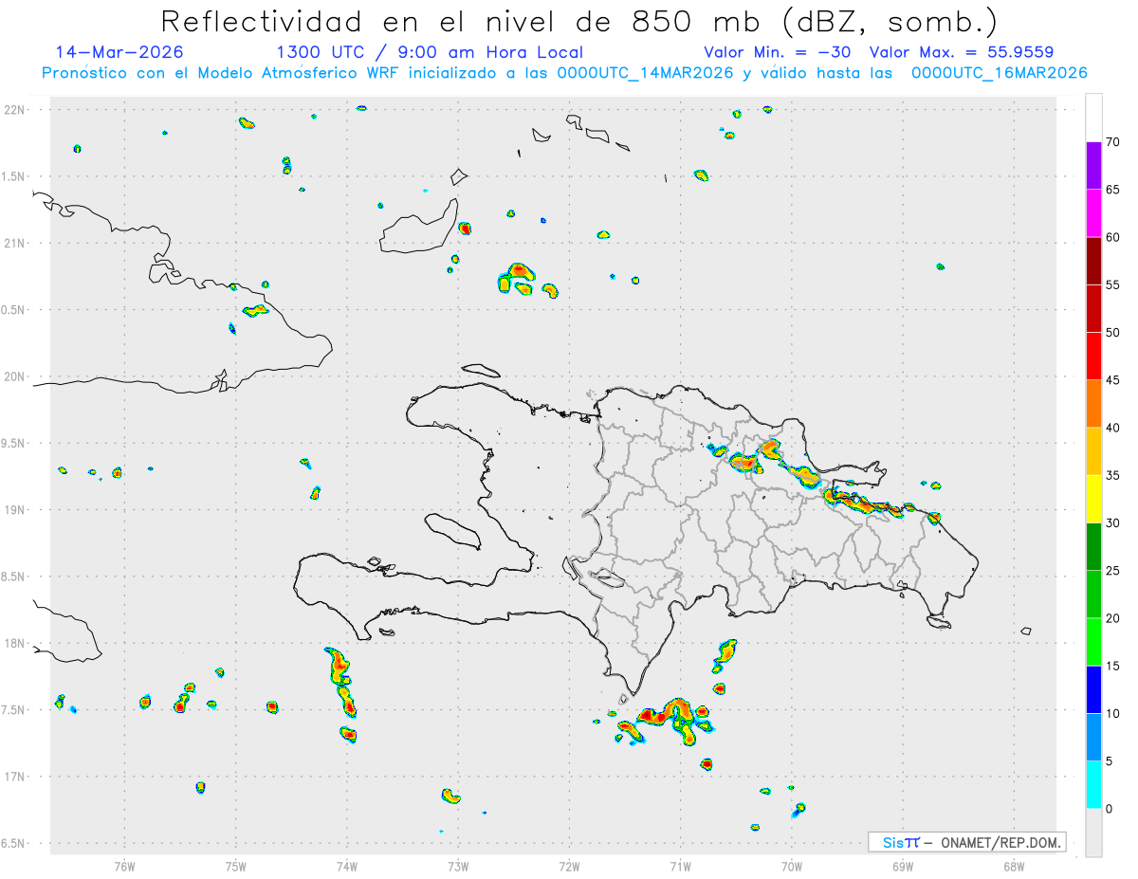Click the dark red 55–60 dBZ colorbar segment
The width and height of the screenshot is (1138, 879).
[1093, 261]
